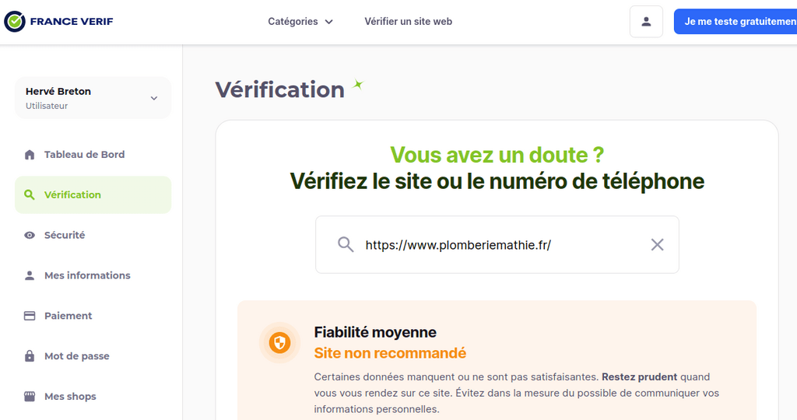Click the chevron next to Catégories

pos(329,22)
